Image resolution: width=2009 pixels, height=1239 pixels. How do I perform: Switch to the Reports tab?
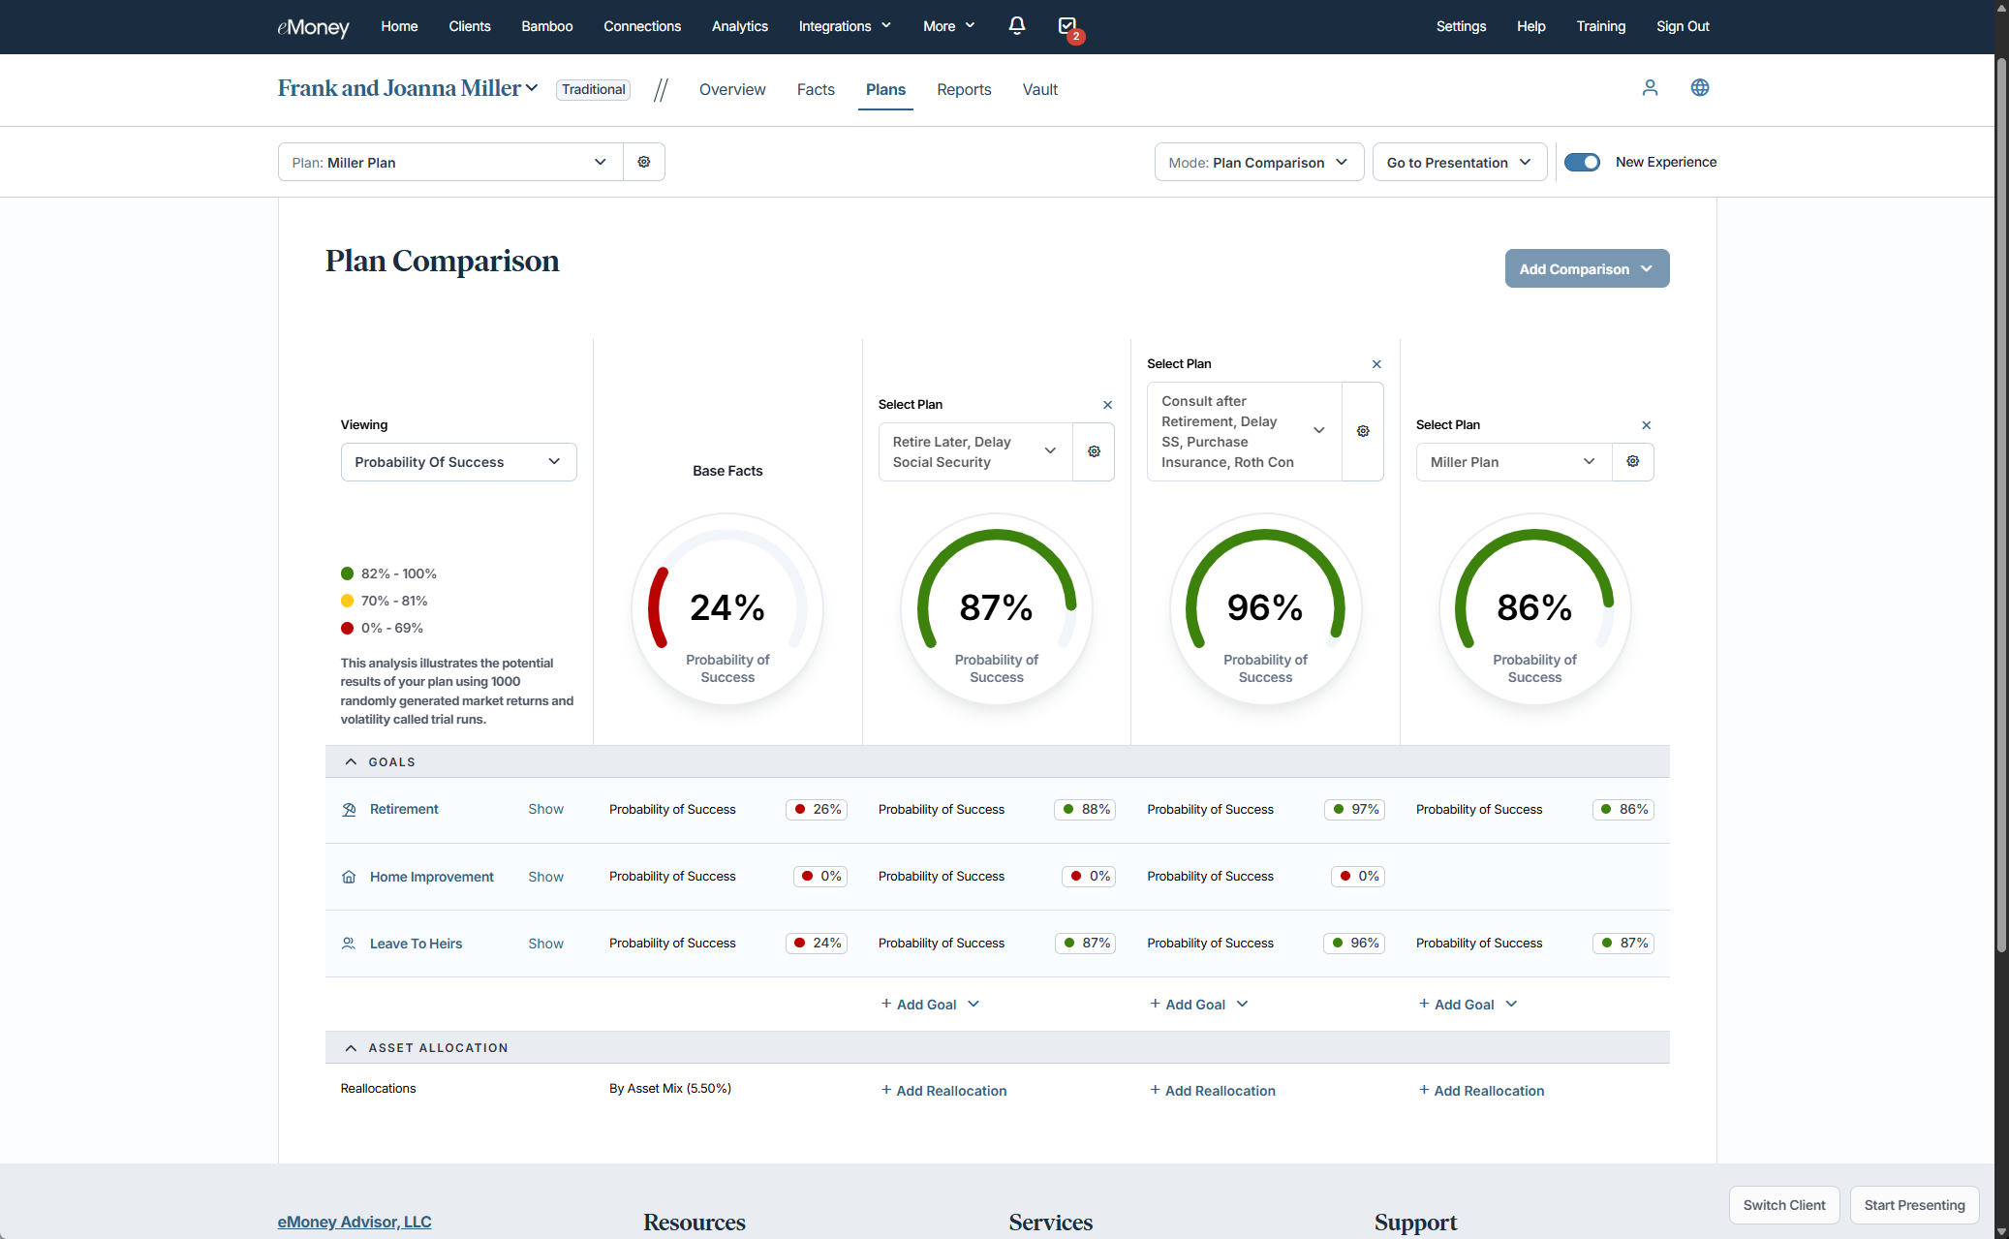pos(963,89)
